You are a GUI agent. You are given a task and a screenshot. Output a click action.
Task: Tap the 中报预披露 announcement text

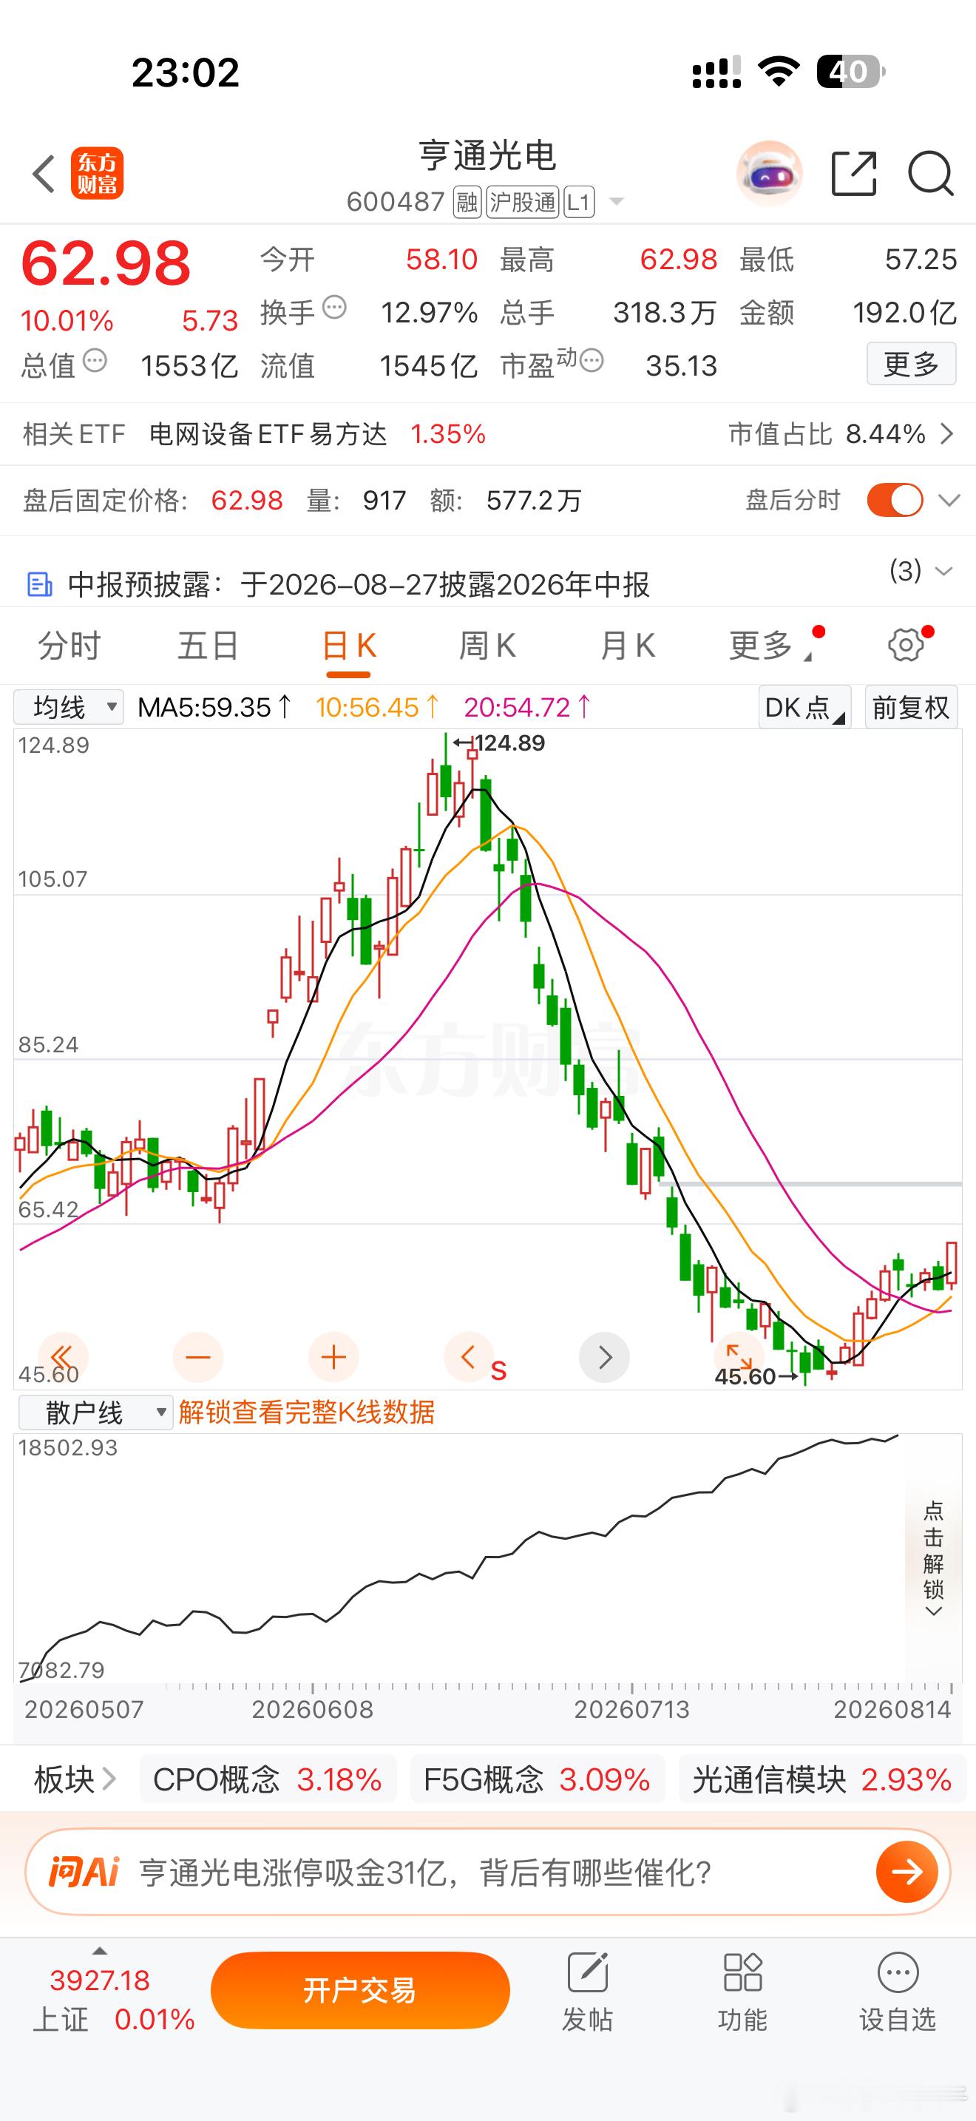click(x=359, y=584)
